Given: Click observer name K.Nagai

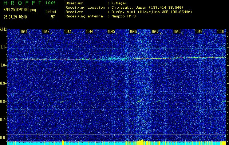Looking at the screenshot, I should coord(119,3).
